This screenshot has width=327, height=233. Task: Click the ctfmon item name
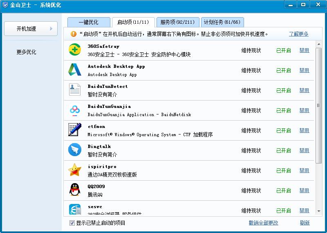[x=96, y=126]
